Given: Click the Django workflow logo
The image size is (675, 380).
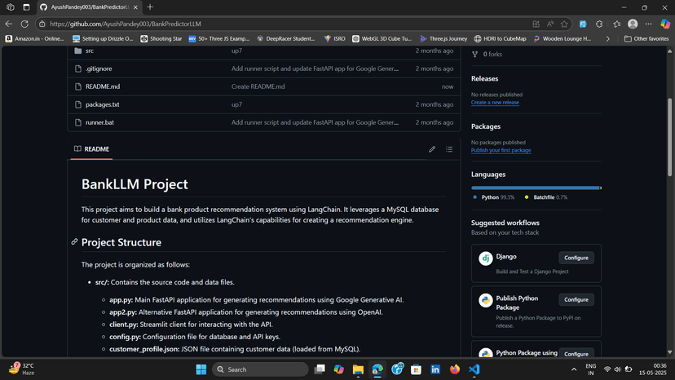Looking at the screenshot, I should point(486,258).
